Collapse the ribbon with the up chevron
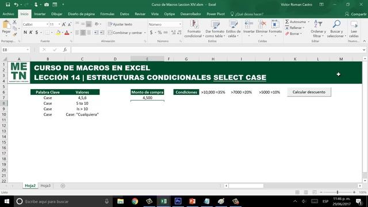368x207 pixels. tap(364, 41)
